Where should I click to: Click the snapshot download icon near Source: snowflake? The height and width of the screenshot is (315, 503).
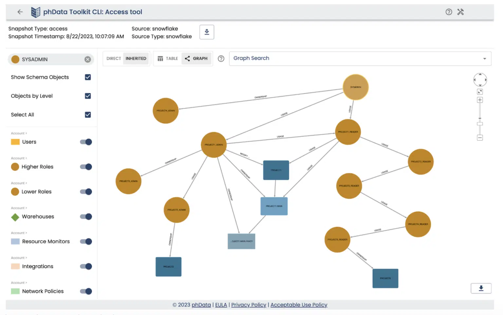[207, 32]
